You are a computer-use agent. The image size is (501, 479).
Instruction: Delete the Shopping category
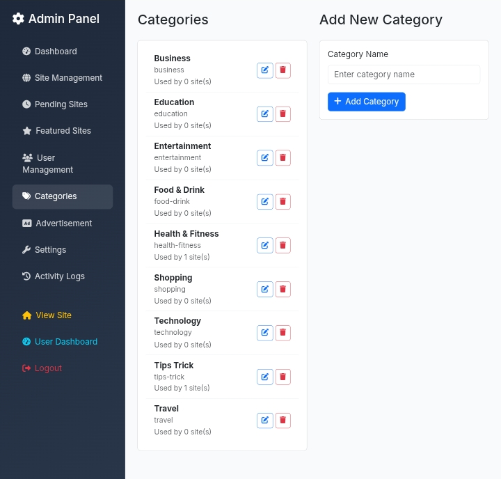283,290
